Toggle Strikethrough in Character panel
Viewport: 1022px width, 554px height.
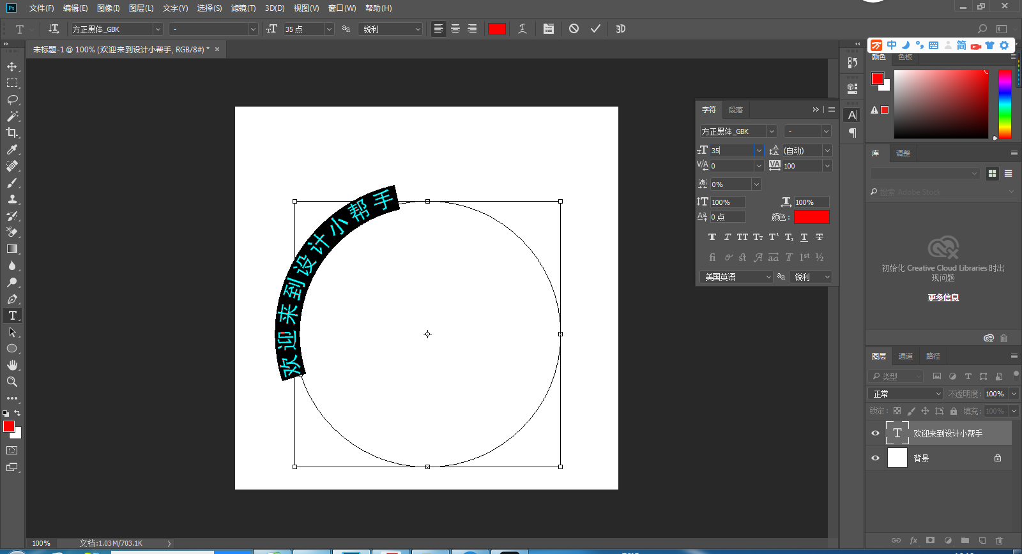click(820, 237)
